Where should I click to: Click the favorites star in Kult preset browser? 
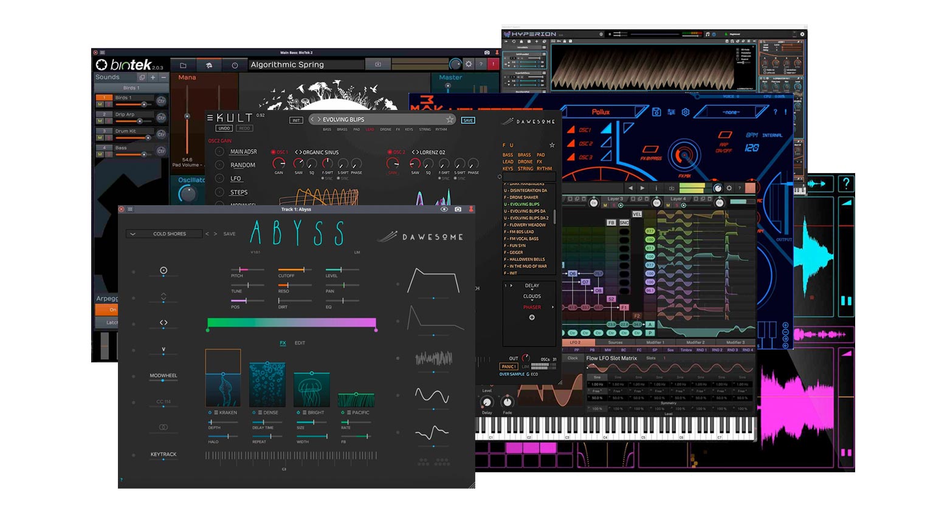click(552, 145)
